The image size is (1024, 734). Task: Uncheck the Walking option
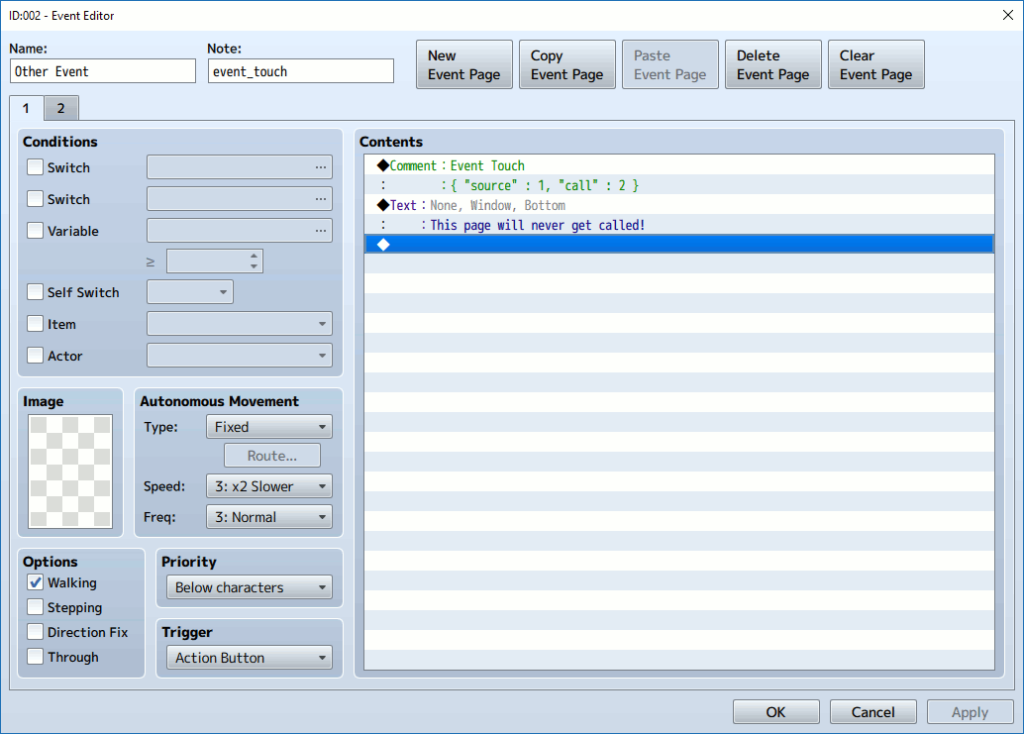tap(36, 582)
